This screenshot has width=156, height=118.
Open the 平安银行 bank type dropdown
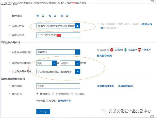click(x=78, y=52)
